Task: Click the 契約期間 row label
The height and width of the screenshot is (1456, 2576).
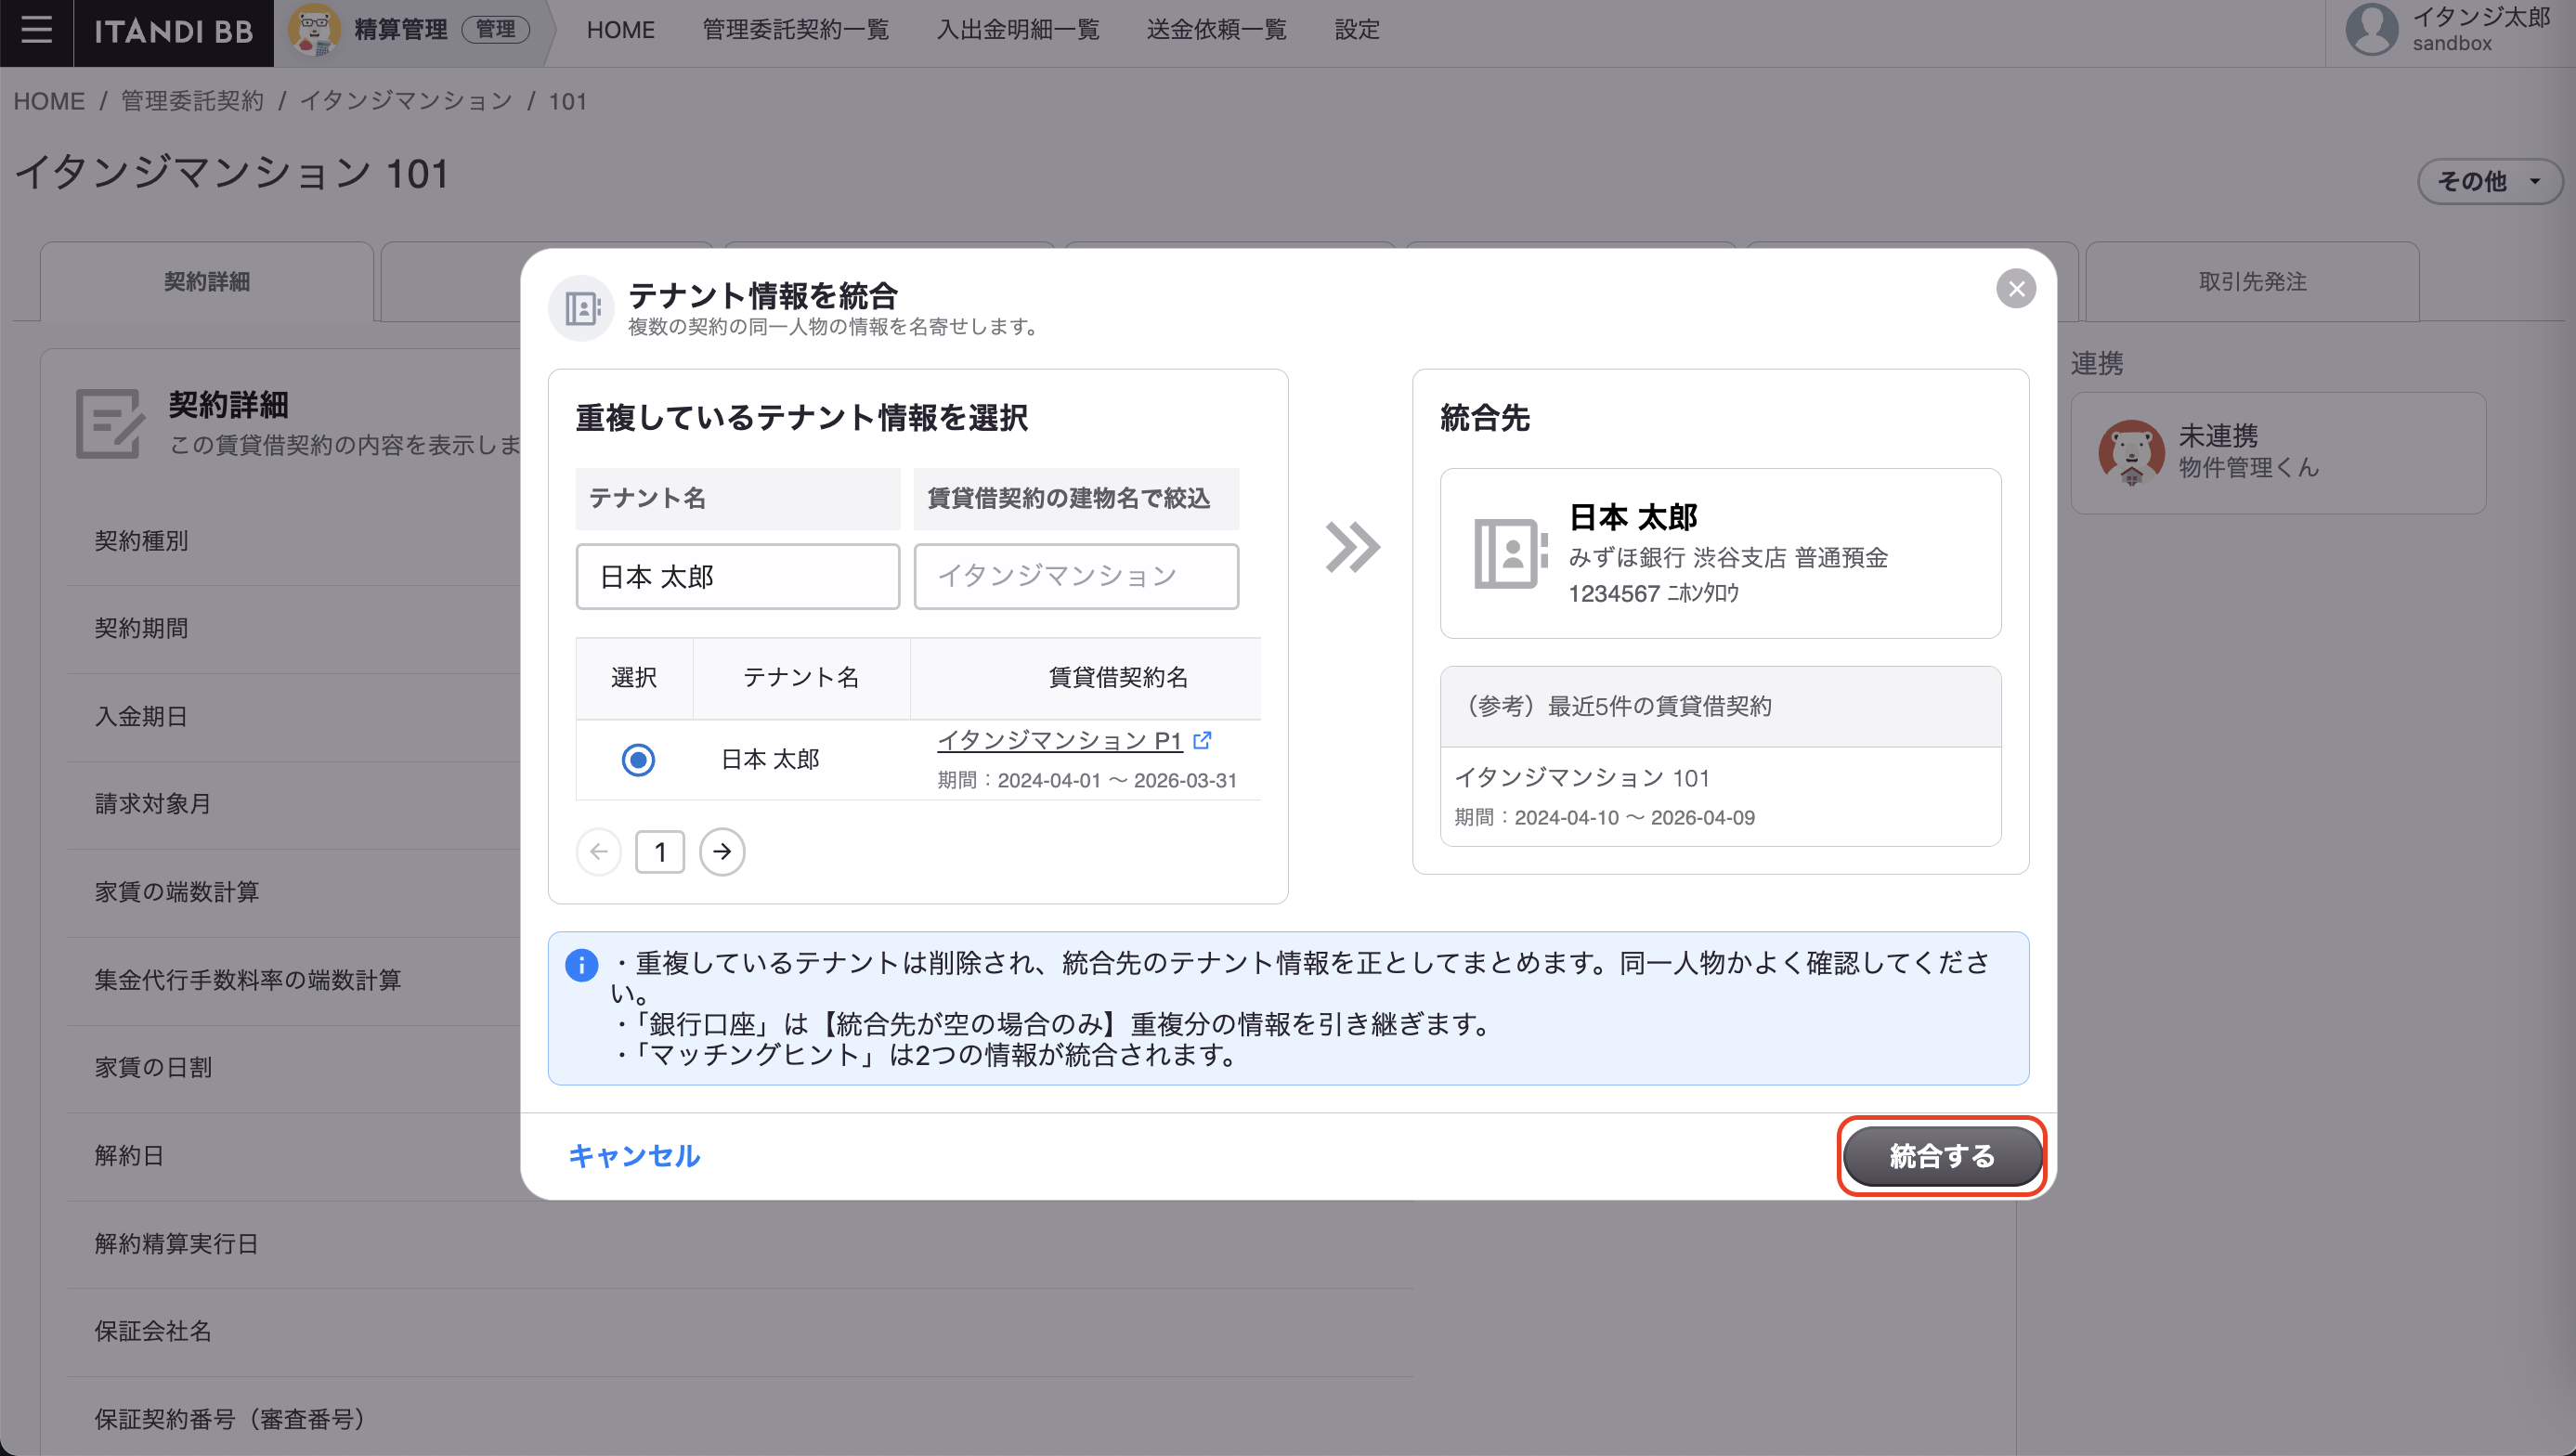Action: tap(141, 628)
